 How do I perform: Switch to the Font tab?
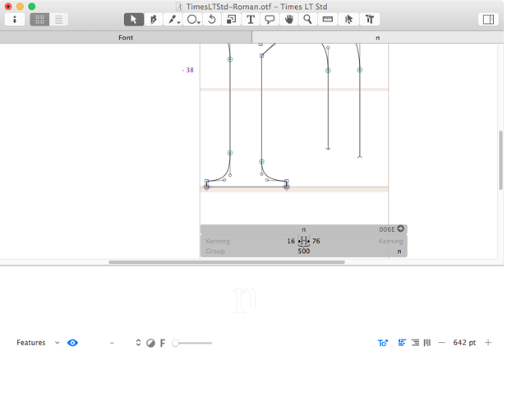point(126,38)
